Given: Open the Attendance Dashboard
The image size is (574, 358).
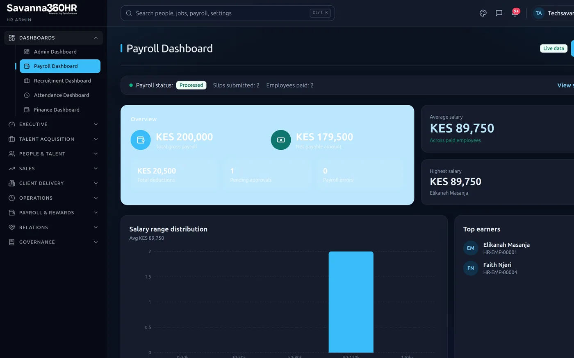Looking at the screenshot, I should point(60,95).
